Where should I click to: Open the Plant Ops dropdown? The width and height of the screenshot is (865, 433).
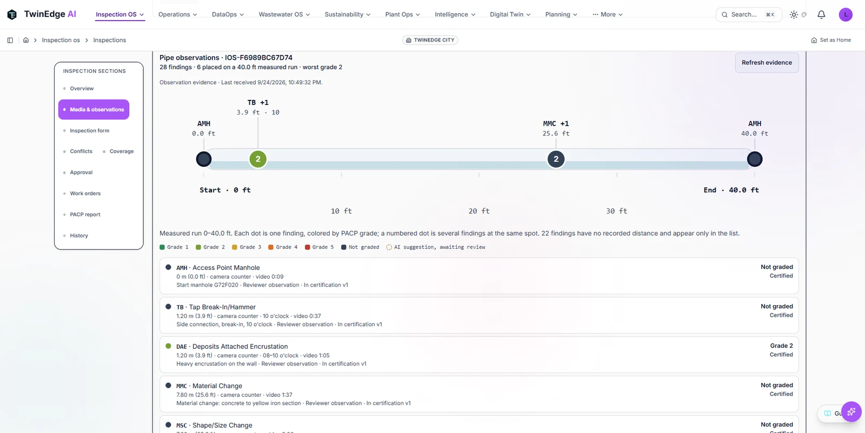[403, 15]
